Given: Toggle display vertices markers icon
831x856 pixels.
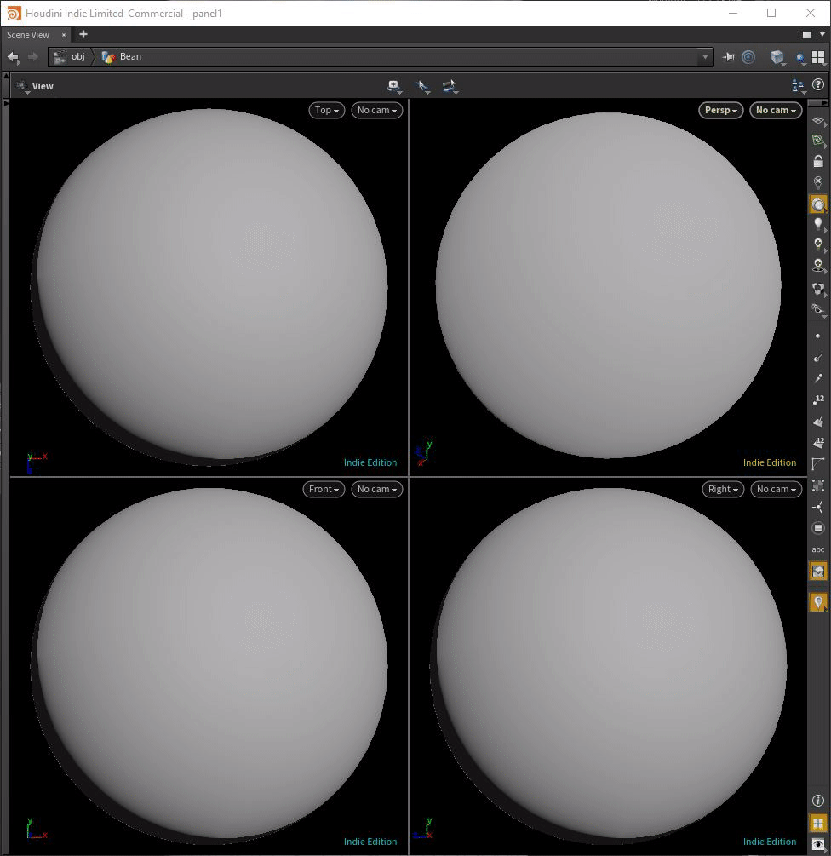Looking at the screenshot, I should coord(818,485).
